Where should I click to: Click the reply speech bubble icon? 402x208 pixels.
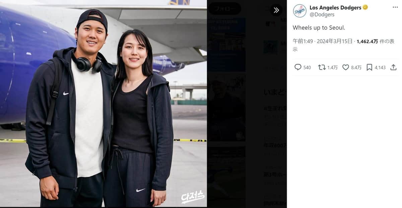[x=298, y=67]
